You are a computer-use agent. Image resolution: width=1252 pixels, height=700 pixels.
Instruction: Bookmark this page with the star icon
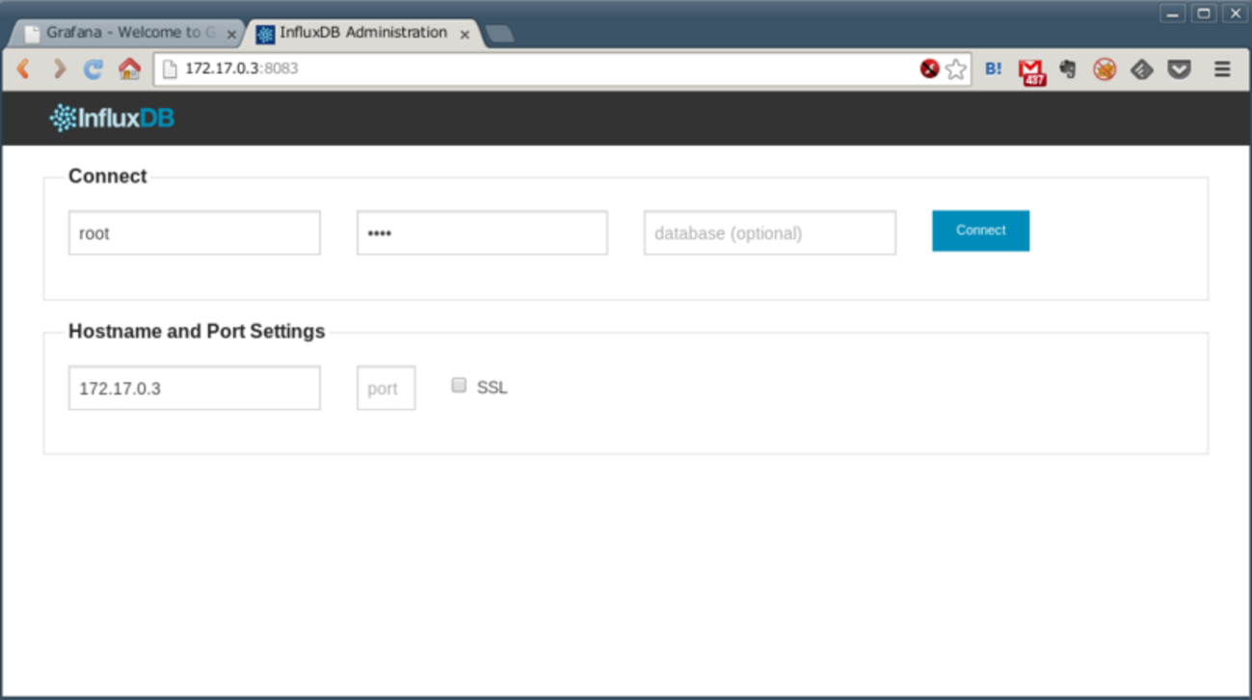pos(956,68)
